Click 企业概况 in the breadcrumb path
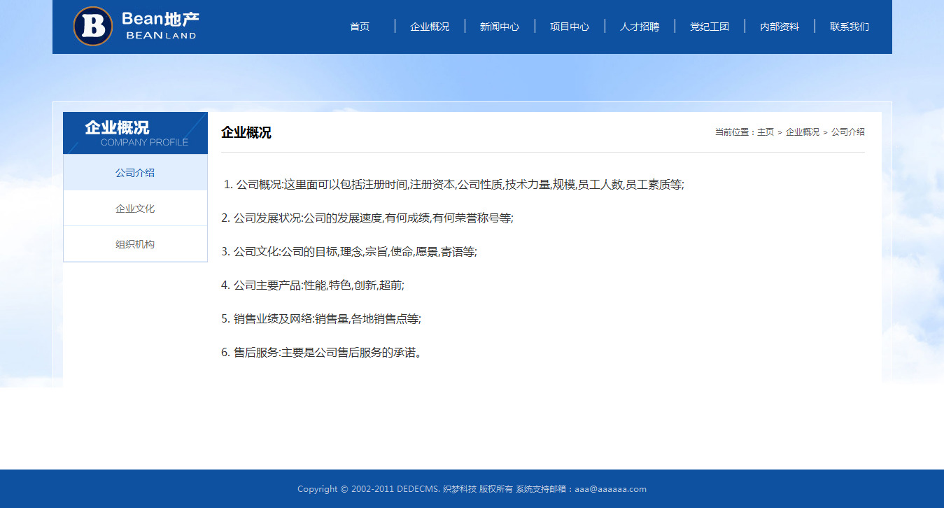This screenshot has width=944, height=508. (x=802, y=132)
